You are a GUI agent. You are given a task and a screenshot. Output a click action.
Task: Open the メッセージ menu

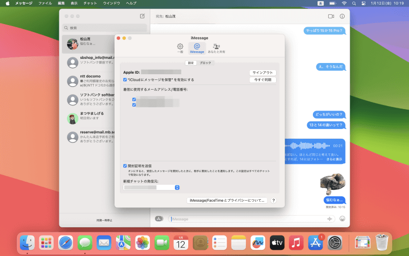pyautogui.click(x=24, y=3)
